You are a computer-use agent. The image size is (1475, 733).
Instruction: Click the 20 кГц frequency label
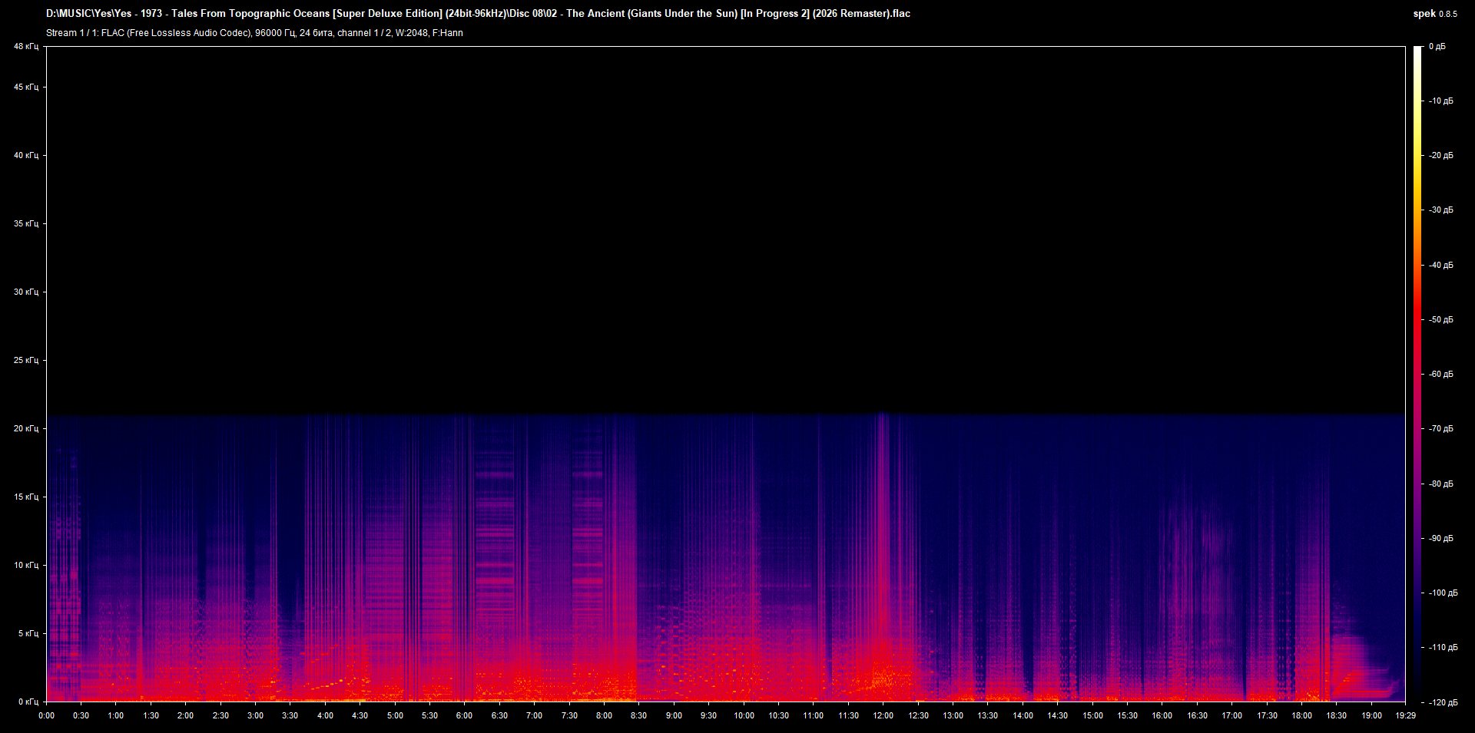(26, 428)
